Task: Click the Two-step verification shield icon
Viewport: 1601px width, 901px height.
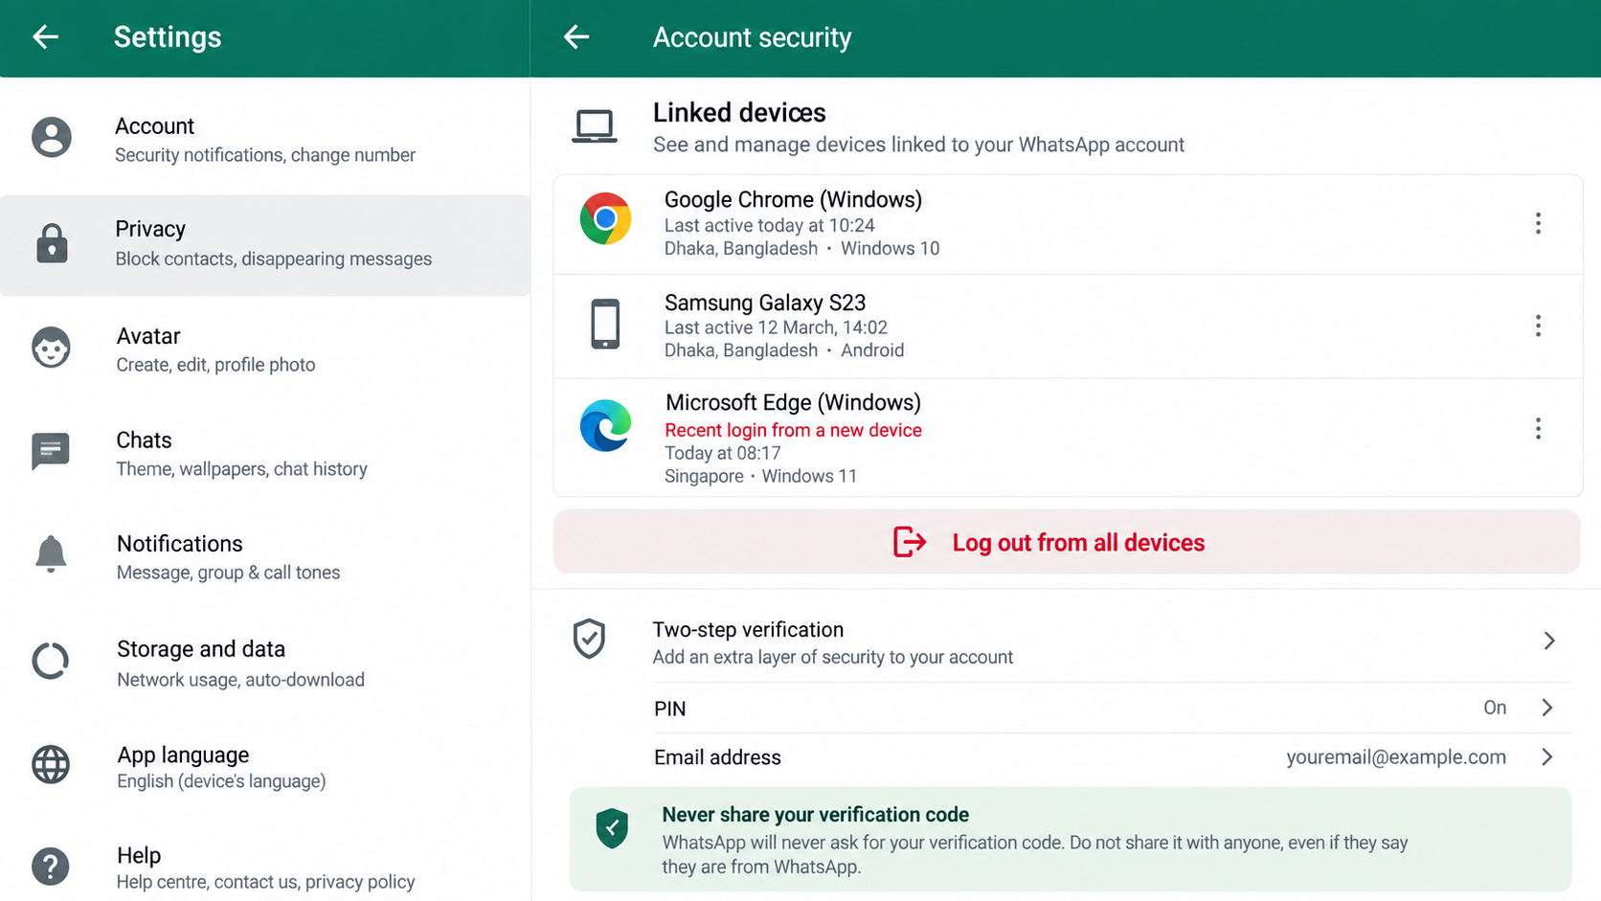Action: pyautogui.click(x=589, y=639)
